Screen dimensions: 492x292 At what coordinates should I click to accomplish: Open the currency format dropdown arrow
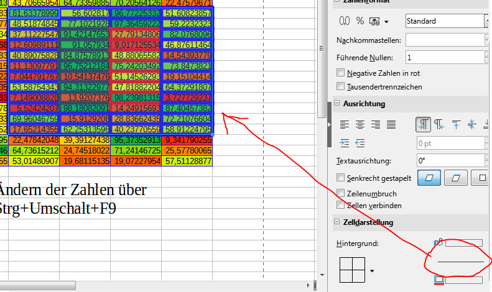[x=386, y=22]
